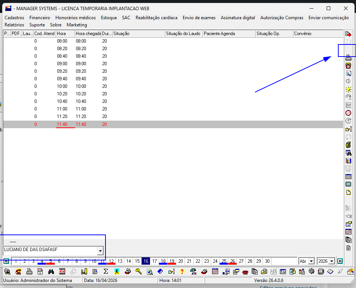Open the Cadastros menu
Image resolution: width=356 pixels, height=288 pixels.
tap(14, 18)
